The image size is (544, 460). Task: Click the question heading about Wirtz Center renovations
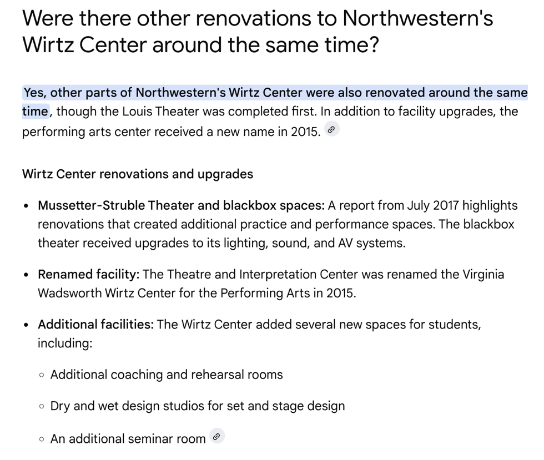pyautogui.click(x=257, y=31)
